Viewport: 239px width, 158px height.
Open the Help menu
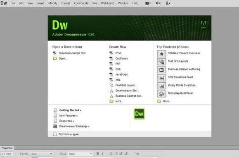pyautogui.click(x=135, y=3)
